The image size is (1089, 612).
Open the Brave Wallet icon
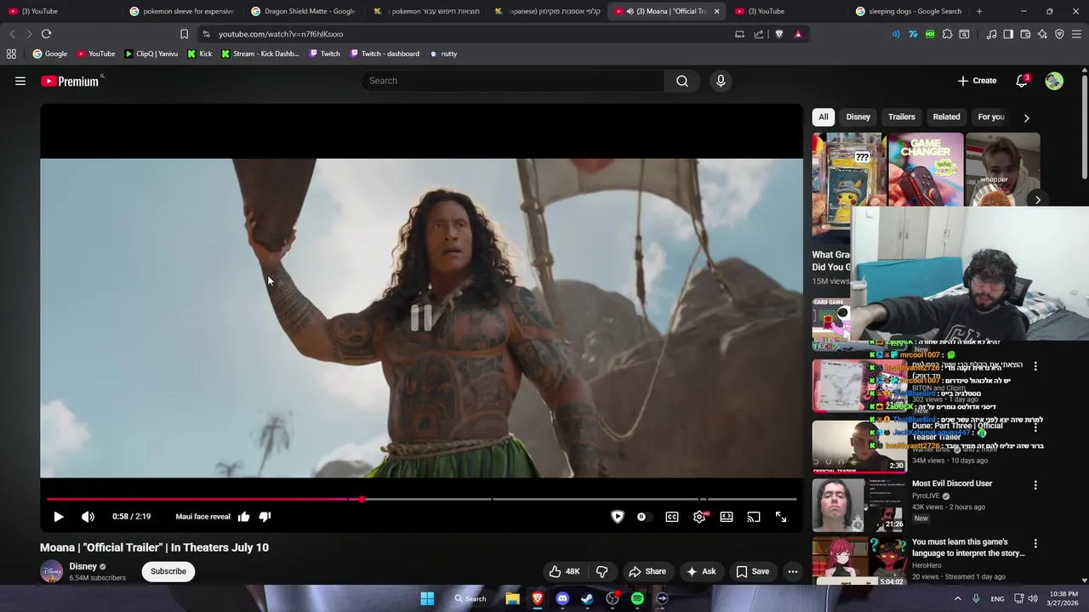[x=1025, y=34]
